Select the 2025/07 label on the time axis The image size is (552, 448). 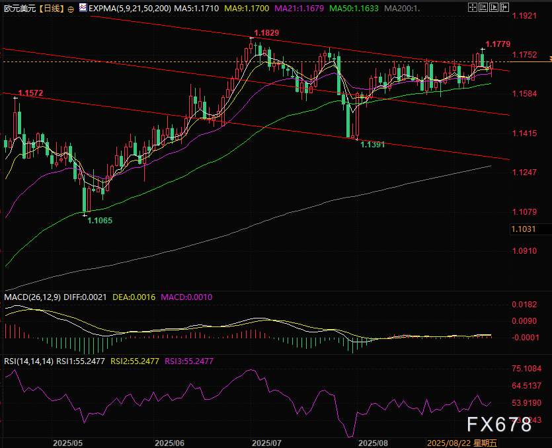tap(267, 443)
